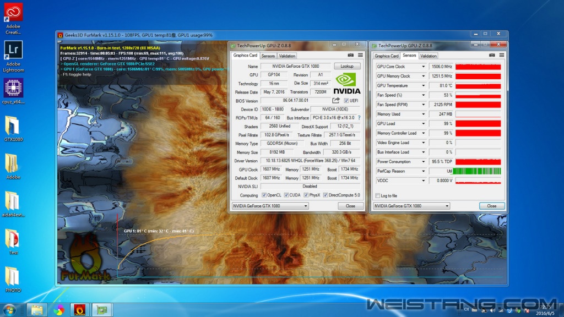The height and width of the screenshot is (317, 564).
Task: Click the BIOS Version field 86.04.17.00.01
Action: tap(295, 101)
